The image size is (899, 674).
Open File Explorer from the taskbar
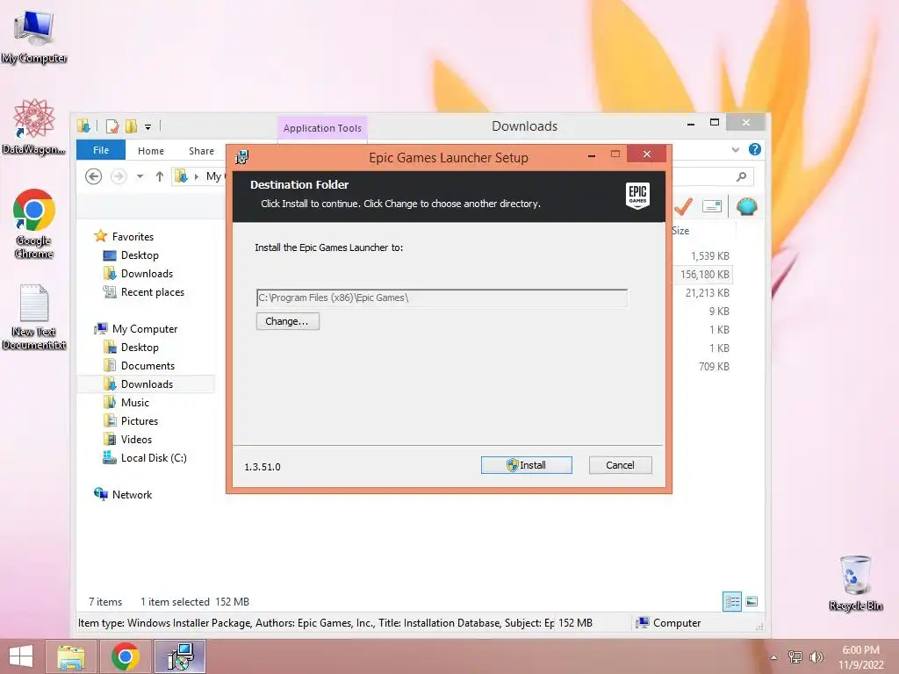tap(70, 656)
